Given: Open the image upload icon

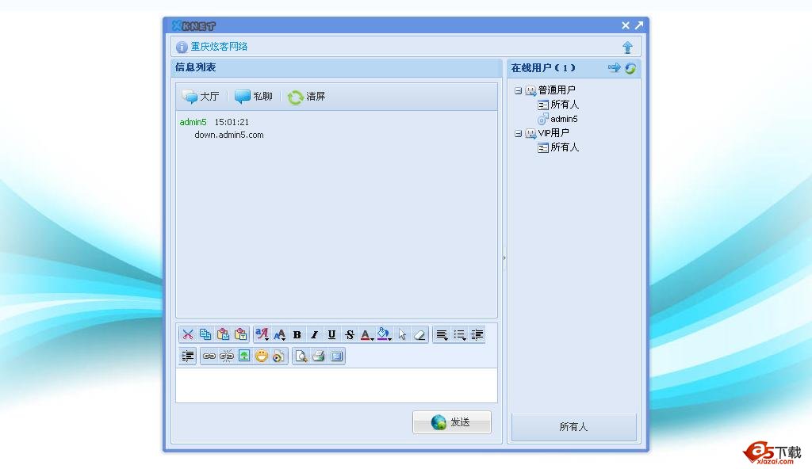Looking at the screenshot, I should tap(243, 356).
